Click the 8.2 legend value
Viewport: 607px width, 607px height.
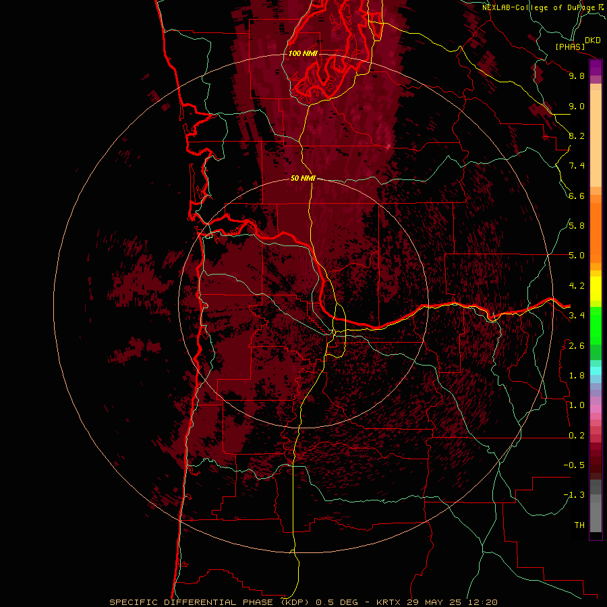[x=577, y=136]
